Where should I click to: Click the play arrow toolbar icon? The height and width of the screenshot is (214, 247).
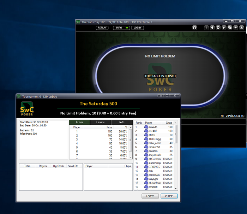click(224, 28)
